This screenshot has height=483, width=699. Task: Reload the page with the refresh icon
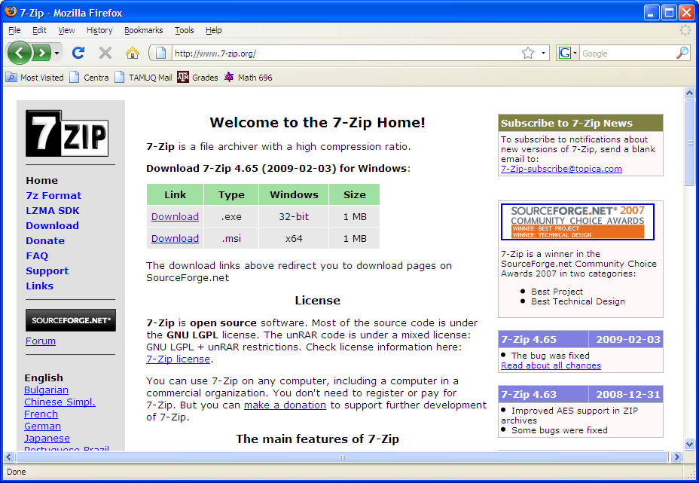(78, 53)
